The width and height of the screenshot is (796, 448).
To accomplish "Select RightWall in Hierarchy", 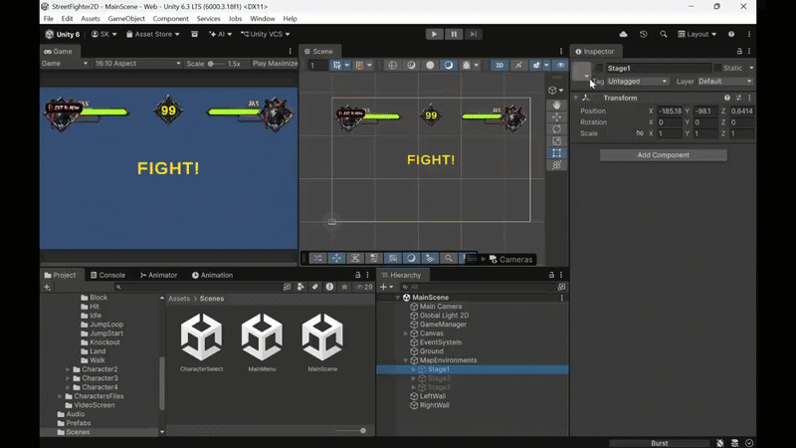I will tap(434, 405).
